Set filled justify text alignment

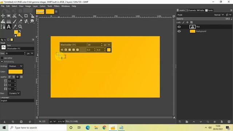coord(21,77)
